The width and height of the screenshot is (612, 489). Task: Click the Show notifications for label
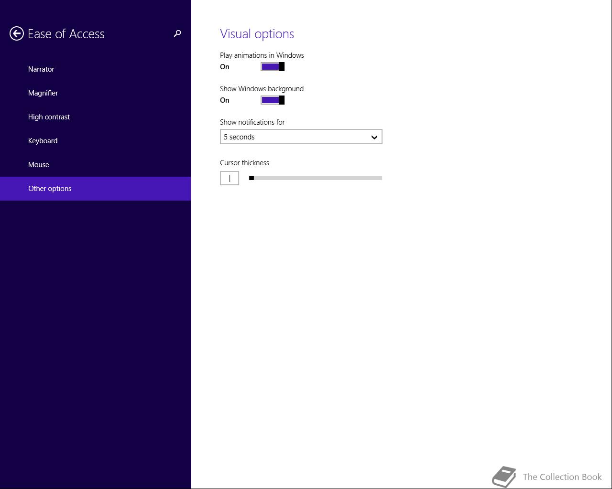pyautogui.click(x=252, y=122)
